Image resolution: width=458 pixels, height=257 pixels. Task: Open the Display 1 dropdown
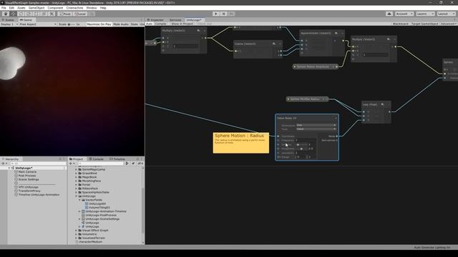tap(9, 24)
